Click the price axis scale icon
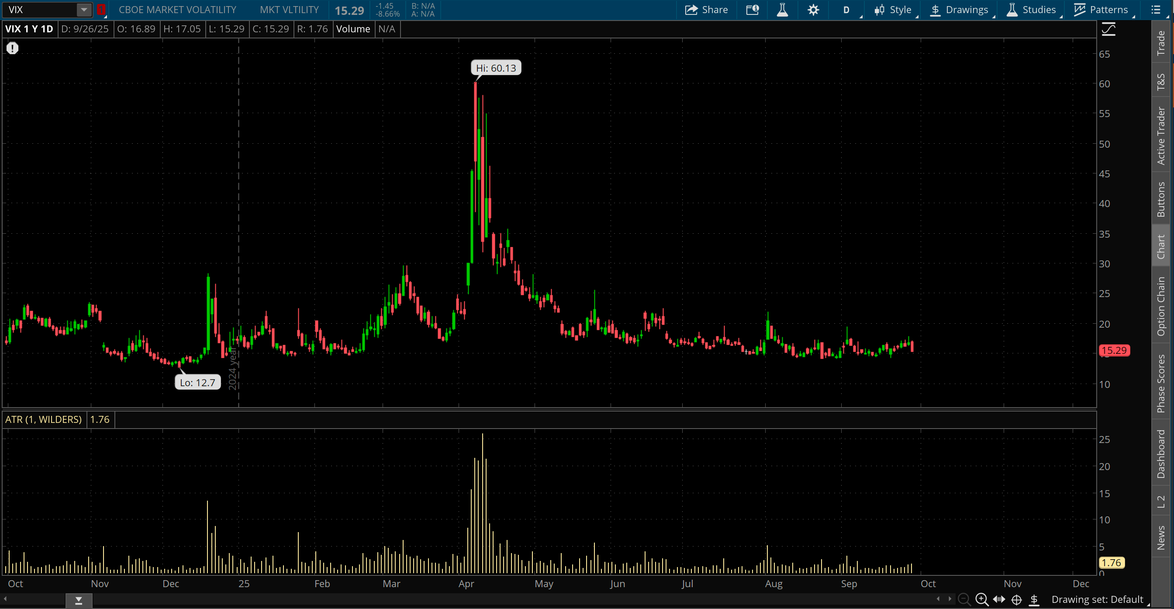 point(1108,30)
